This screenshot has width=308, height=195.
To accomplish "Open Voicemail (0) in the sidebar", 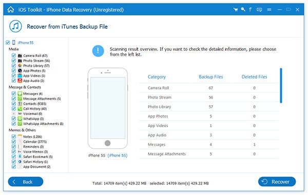I will click(x=33, y=114).
